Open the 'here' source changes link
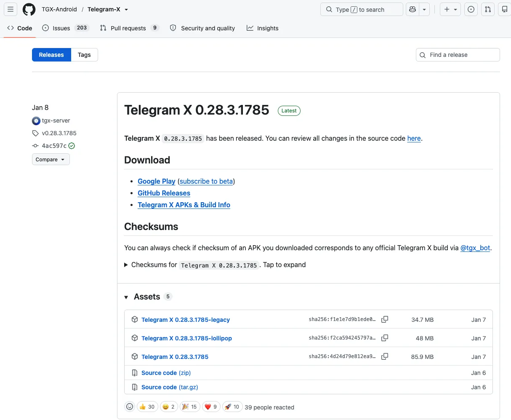Screen dimensions: 511x420 pos(414,138)
